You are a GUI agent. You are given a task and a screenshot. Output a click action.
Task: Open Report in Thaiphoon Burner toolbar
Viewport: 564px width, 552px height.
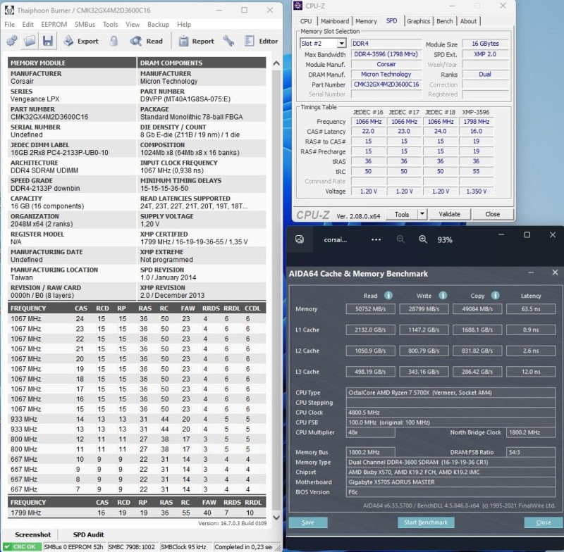(197, 41)
